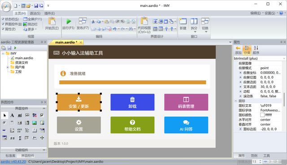Select the checkbox control in the toolbox
This screenshot has width=287, height=165.
42,115
